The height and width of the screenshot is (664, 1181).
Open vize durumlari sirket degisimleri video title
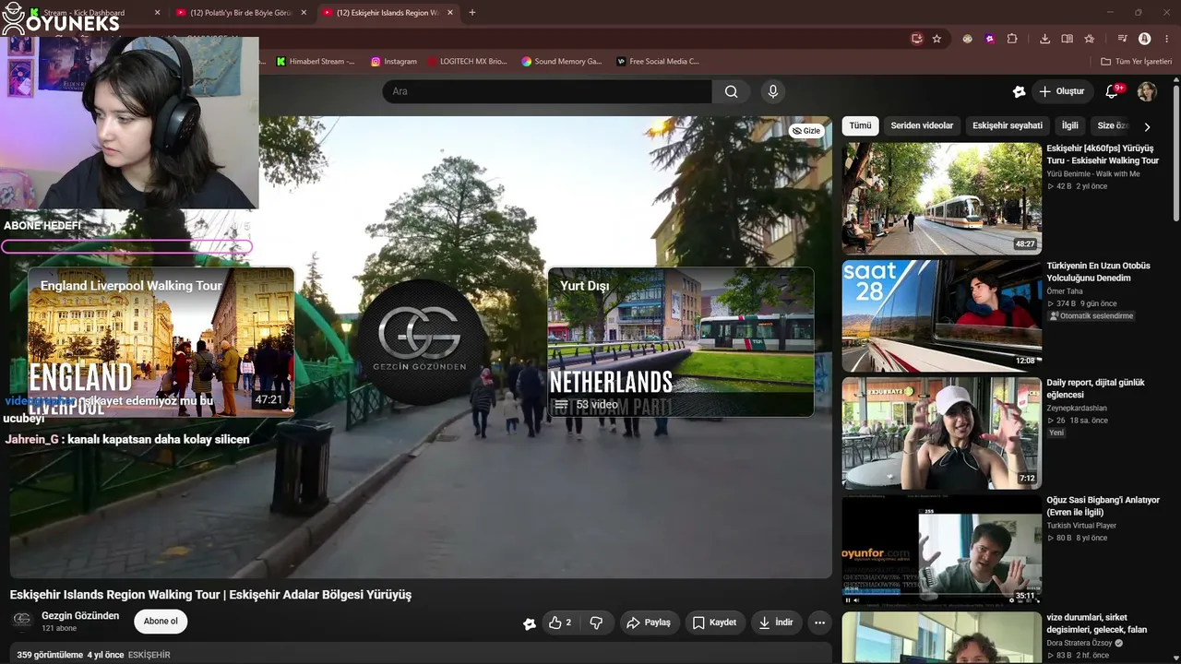(1099, 623)
